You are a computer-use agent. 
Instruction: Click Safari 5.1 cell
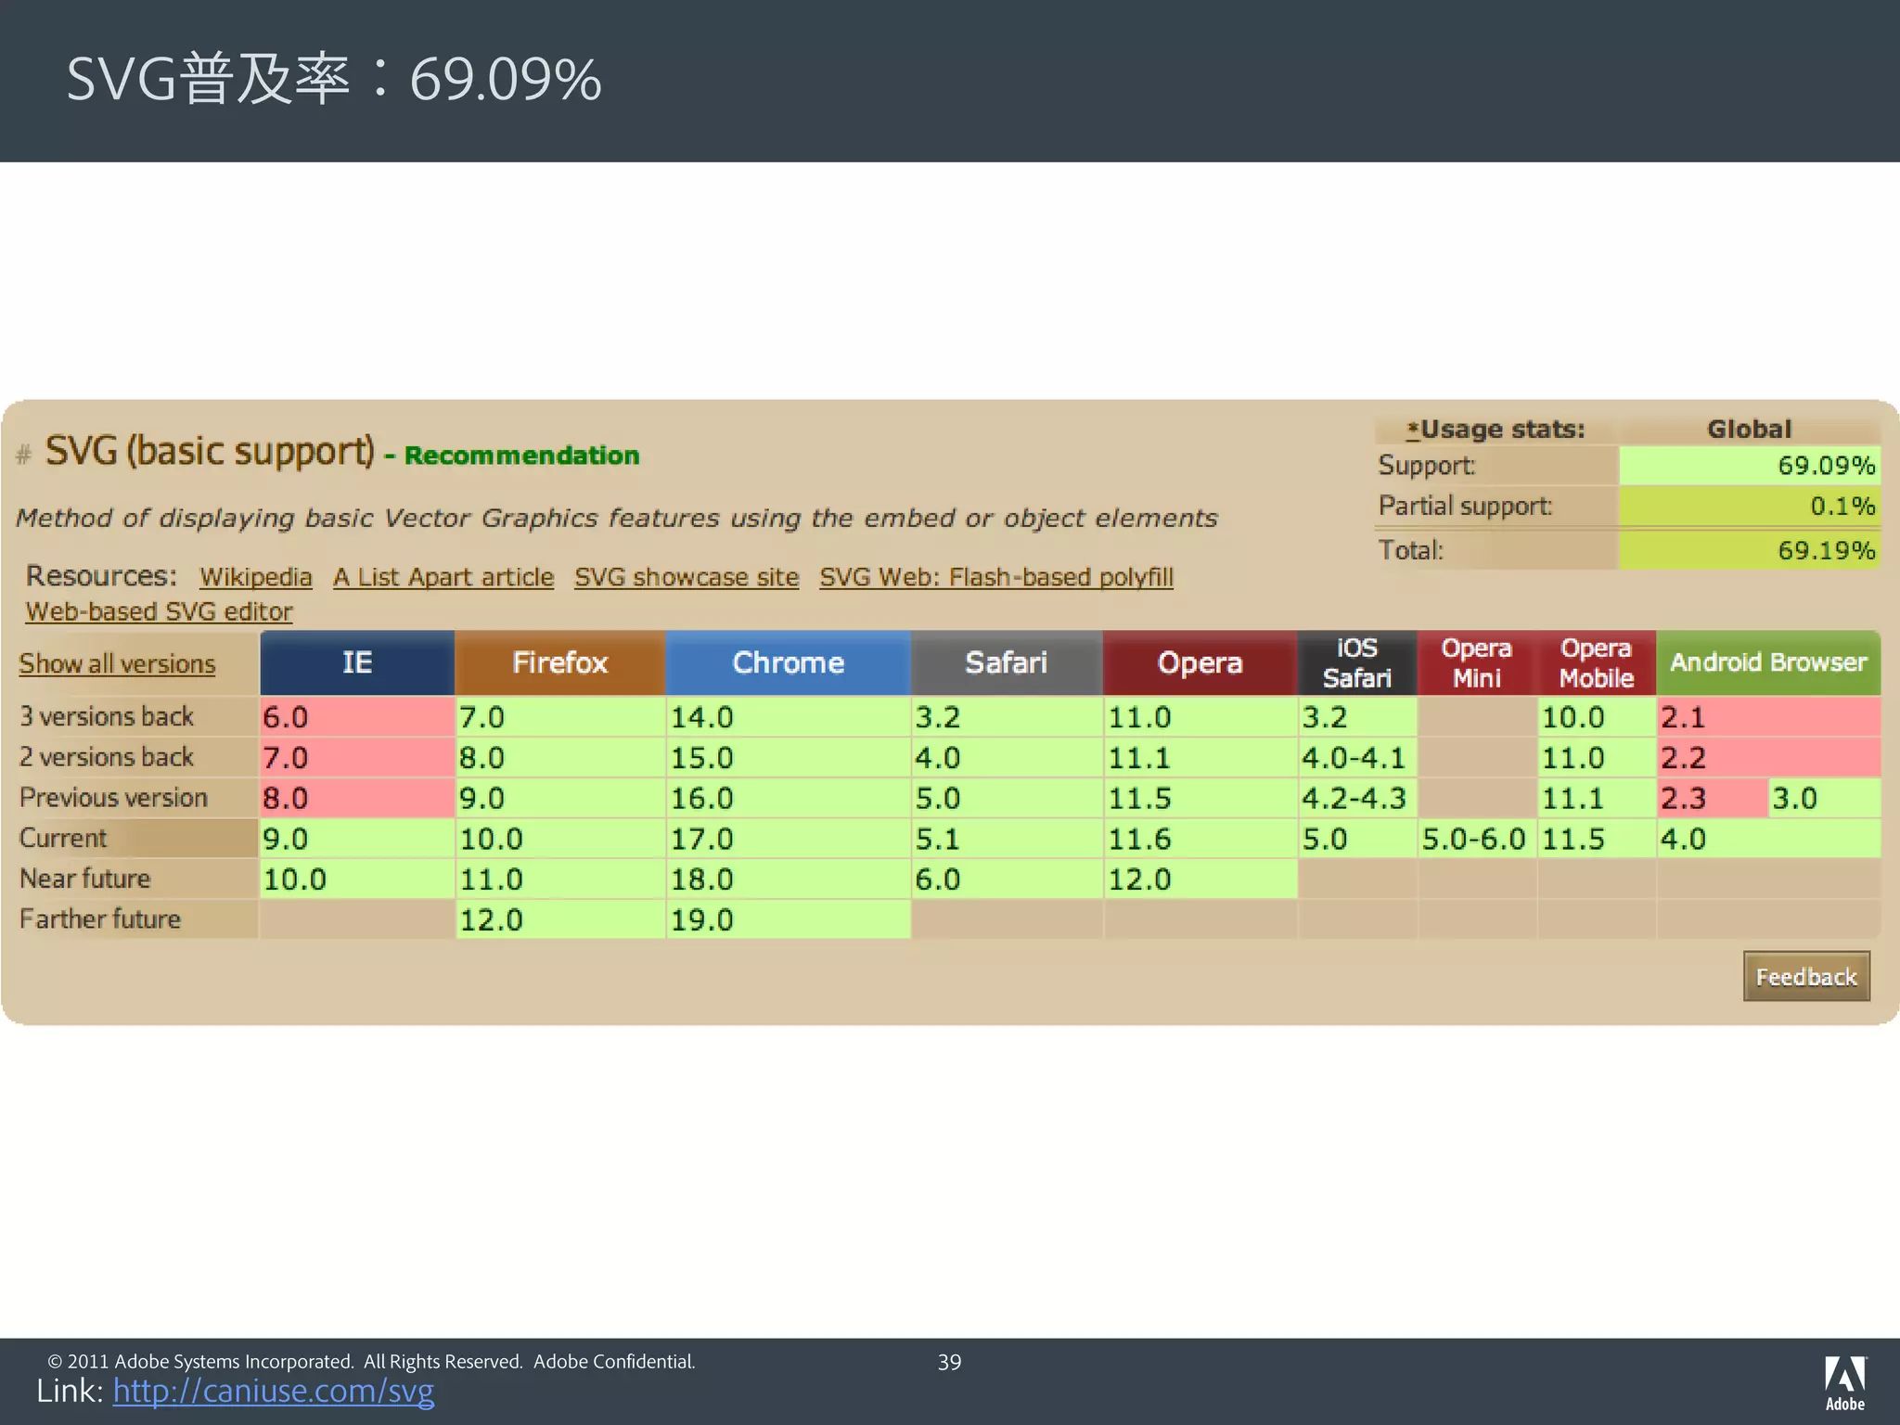point(1007,839)
